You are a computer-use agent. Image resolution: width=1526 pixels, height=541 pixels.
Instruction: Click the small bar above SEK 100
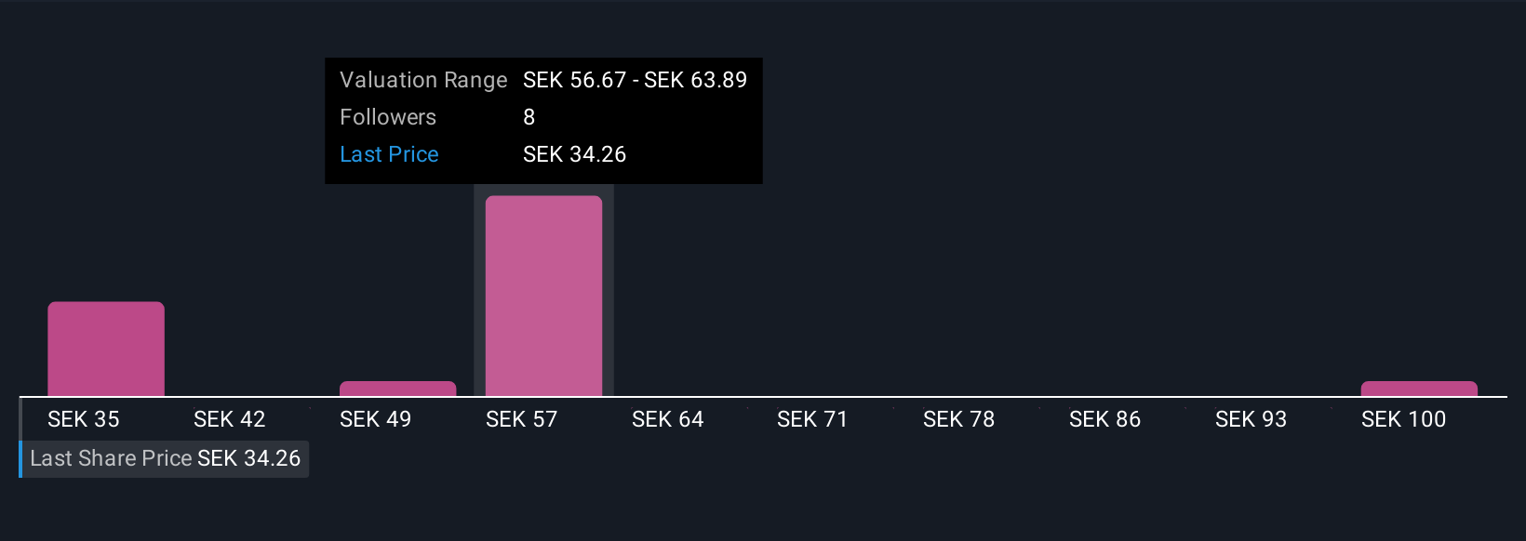point(1419,389)
